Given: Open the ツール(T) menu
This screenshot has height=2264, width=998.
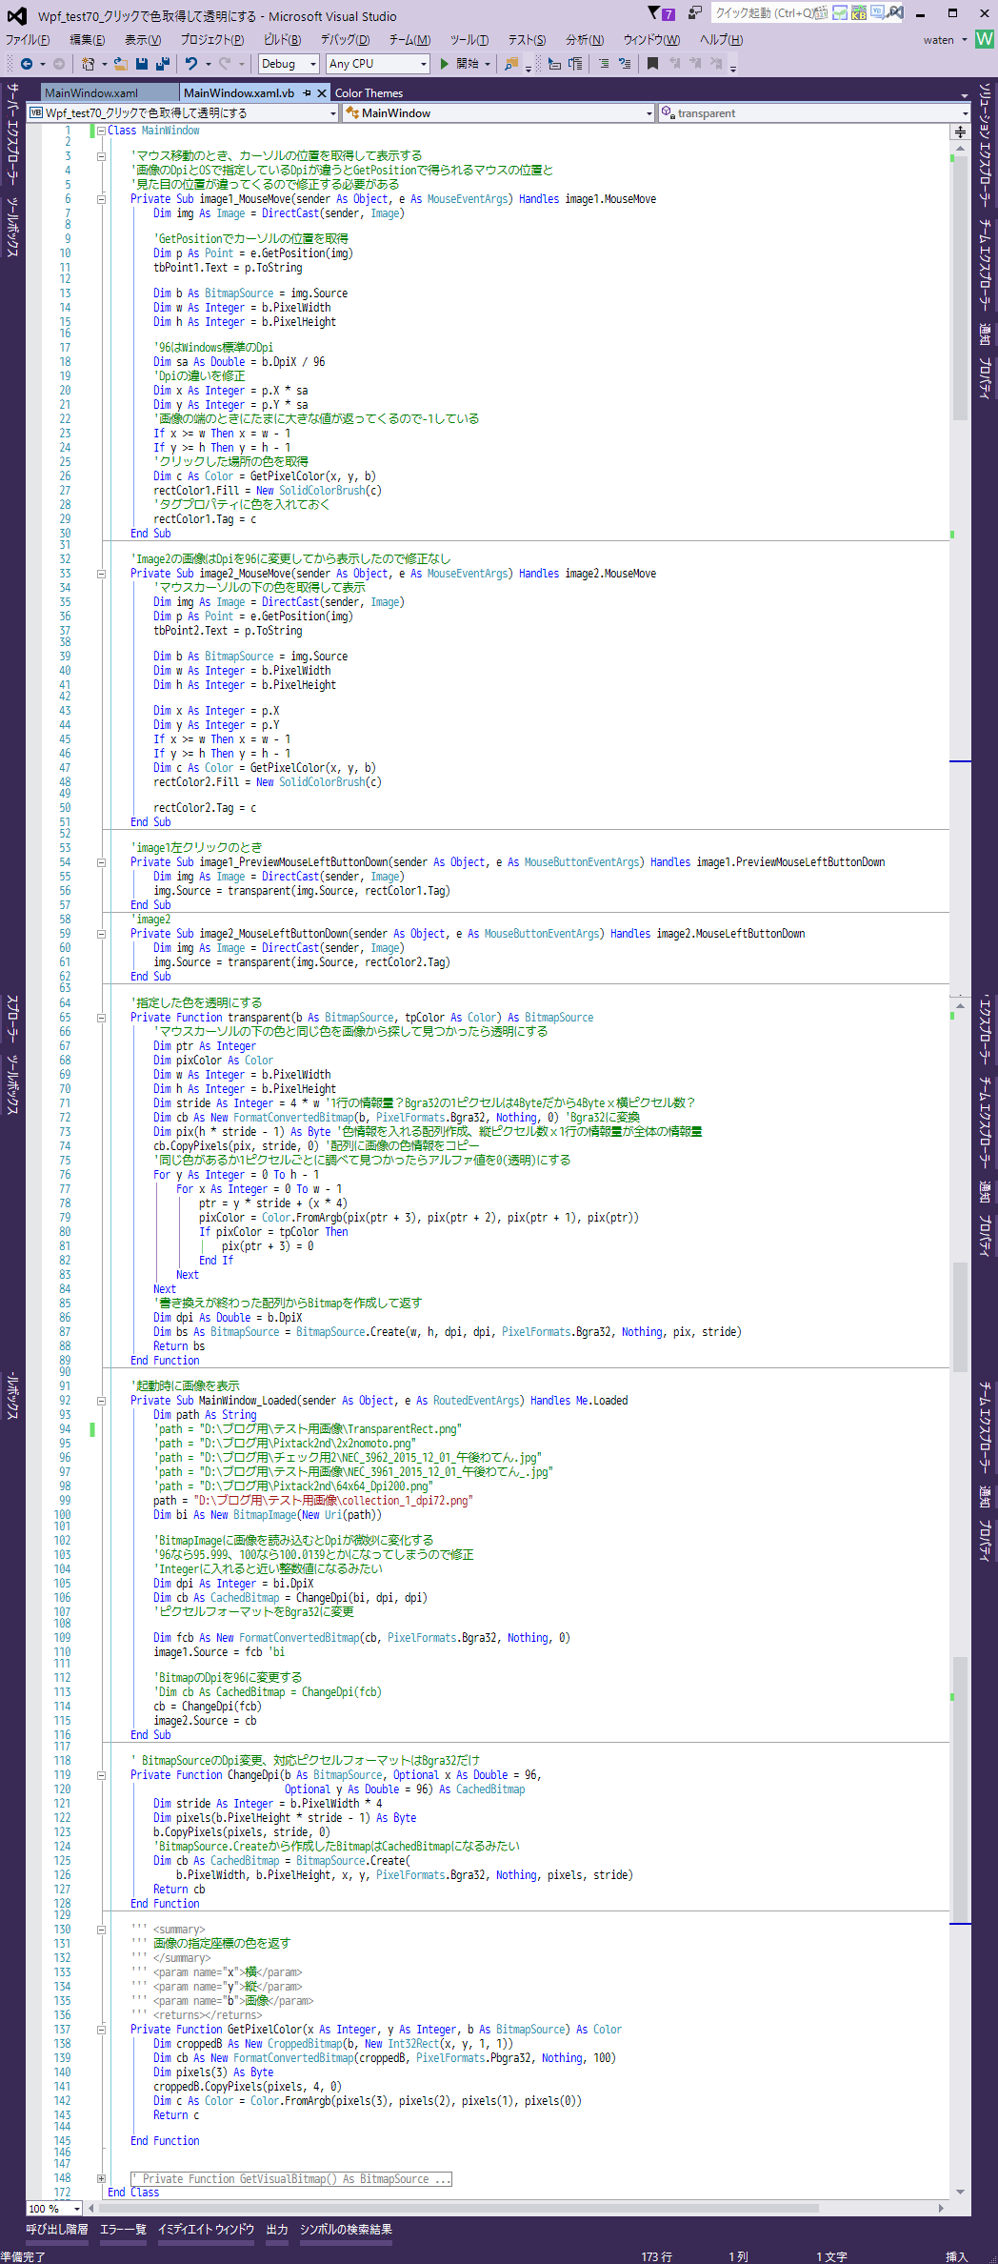Looking at the screenshot, I should (x=469, y=40).
